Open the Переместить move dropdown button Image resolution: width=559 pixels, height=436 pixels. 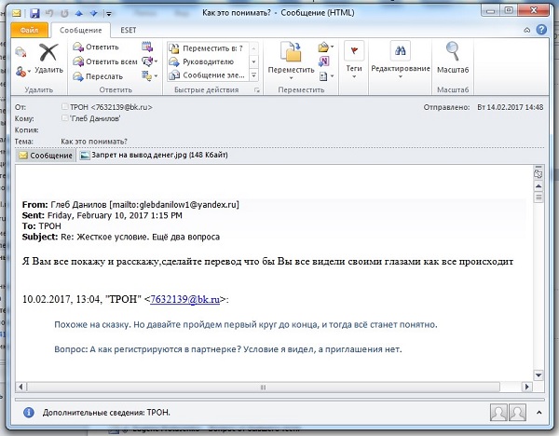(291, 61)
